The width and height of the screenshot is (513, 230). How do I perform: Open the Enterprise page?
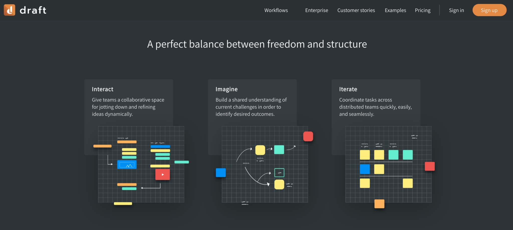[x=316, y=10]
